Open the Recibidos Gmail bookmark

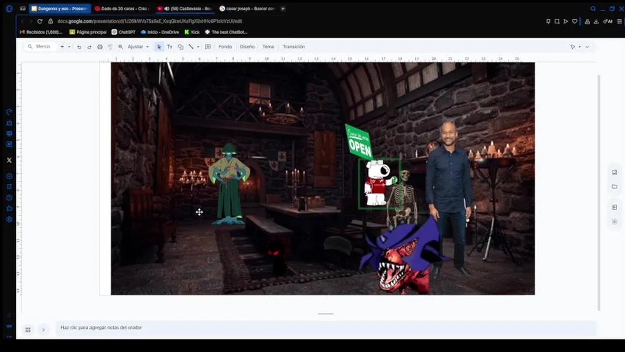(x=41, y=32)
